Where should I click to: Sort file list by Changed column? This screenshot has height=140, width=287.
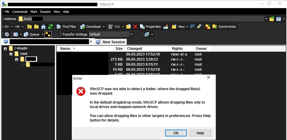point(135,49)
